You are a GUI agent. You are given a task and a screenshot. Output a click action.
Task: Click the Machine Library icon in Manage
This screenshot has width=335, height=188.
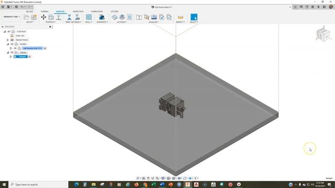(x=154, y=17)
